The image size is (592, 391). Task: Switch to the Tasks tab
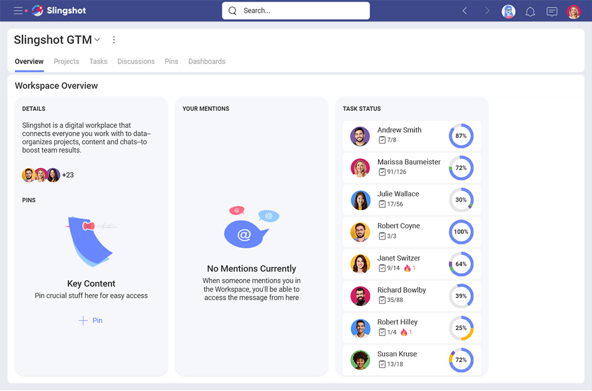point(98,61)
